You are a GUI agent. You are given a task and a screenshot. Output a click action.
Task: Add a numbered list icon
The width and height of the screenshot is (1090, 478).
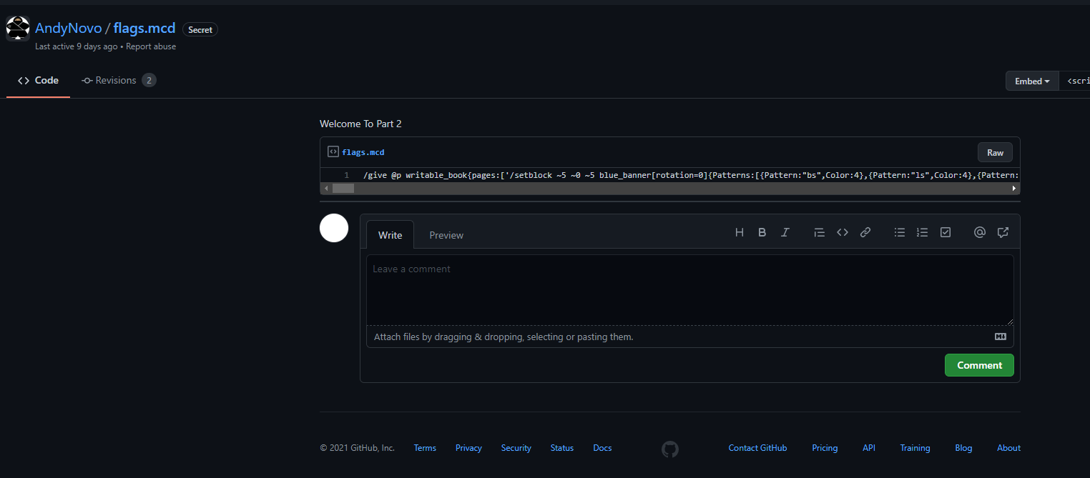coord(923,232)
